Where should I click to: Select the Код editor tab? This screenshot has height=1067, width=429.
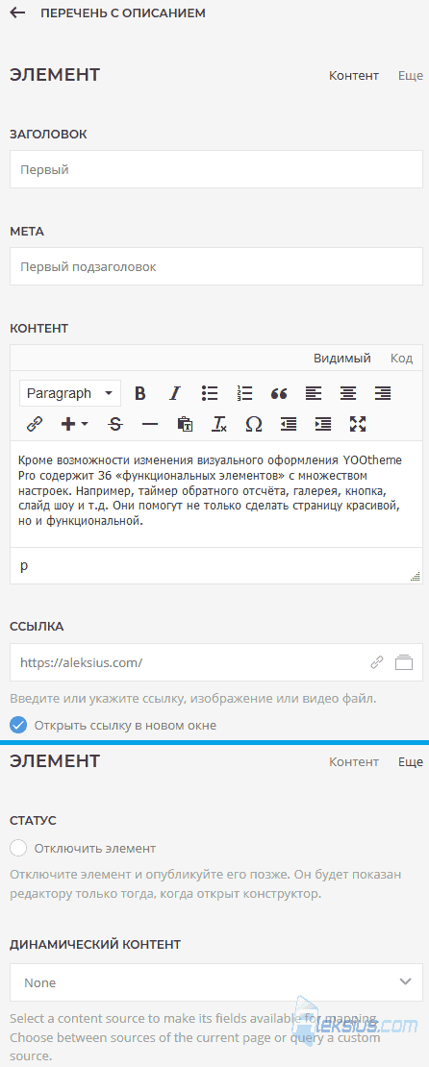[402, 358]
